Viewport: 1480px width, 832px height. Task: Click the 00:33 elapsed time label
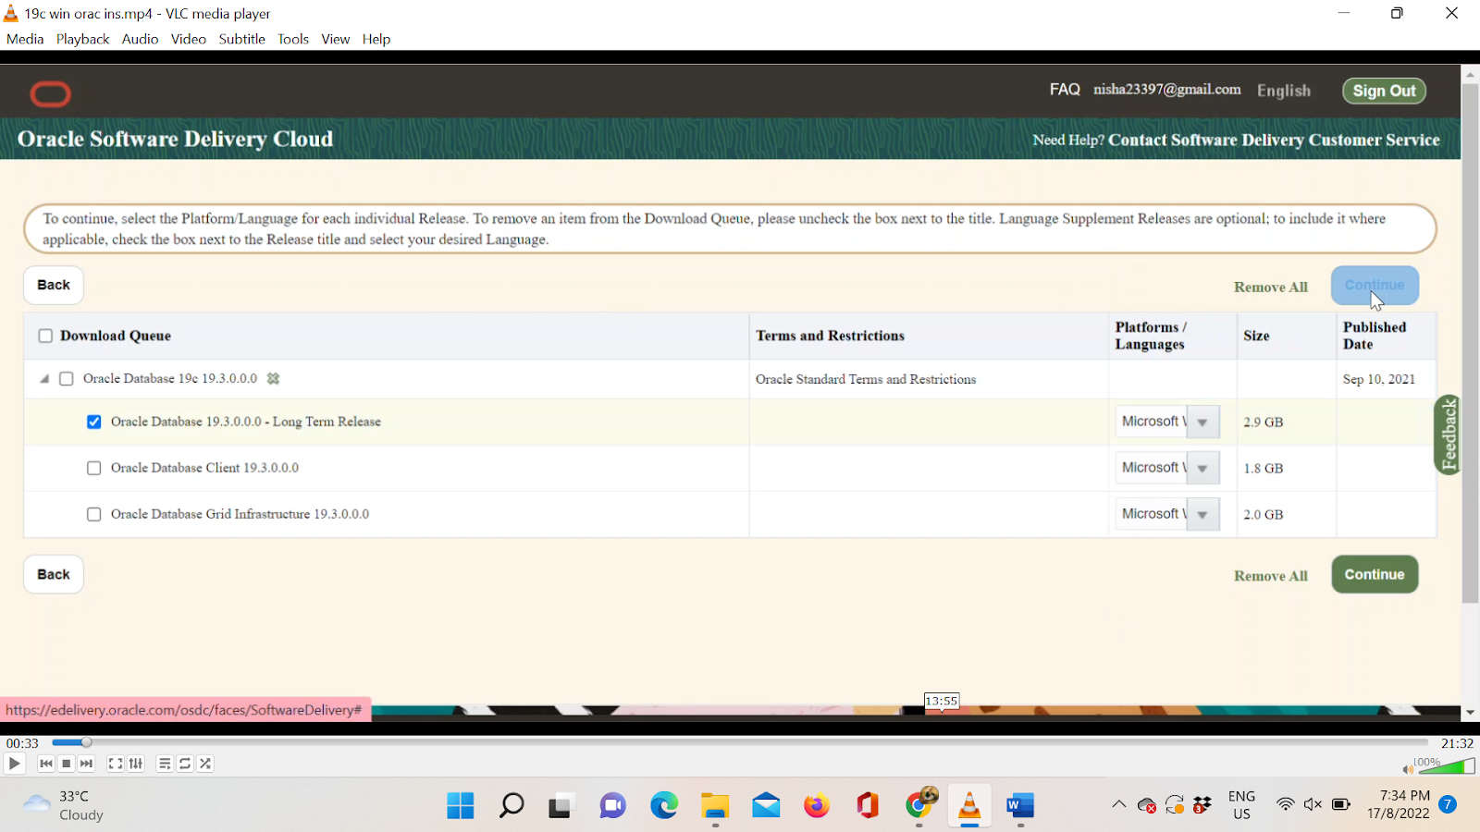coord(22,743)
